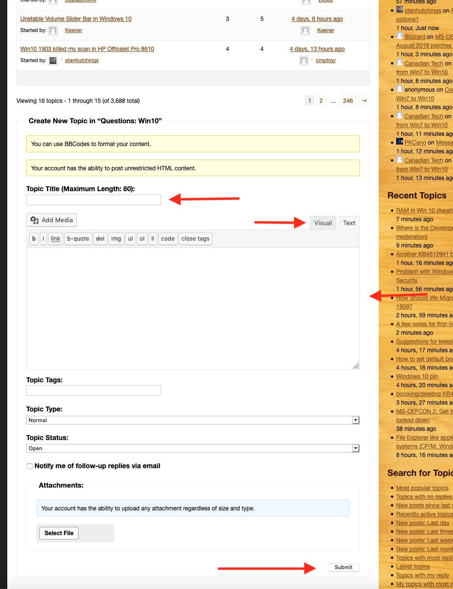Click the Add Media button
The width and height of the screenshot is (453, 589).
point(51,220)
